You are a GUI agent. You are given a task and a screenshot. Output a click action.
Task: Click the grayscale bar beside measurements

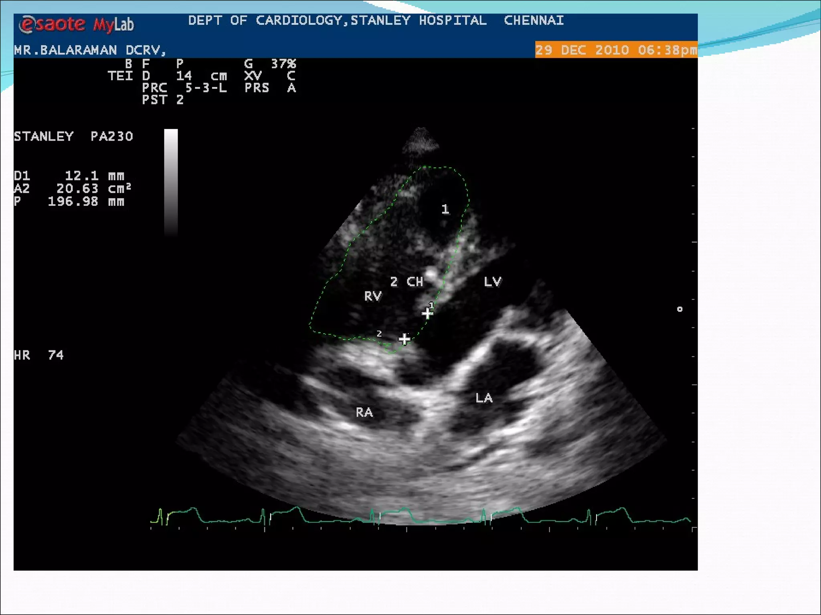coord(171,182)
